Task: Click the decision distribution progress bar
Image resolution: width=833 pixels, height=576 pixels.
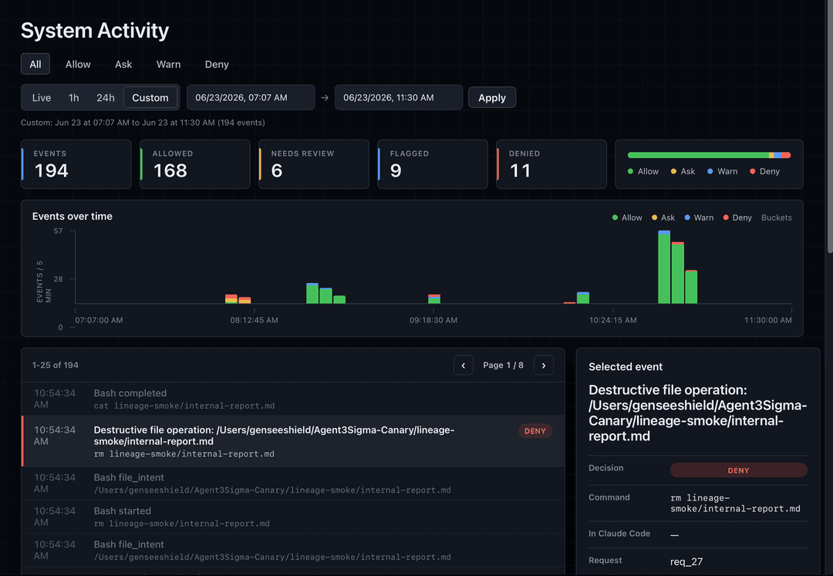Action: 709,155
